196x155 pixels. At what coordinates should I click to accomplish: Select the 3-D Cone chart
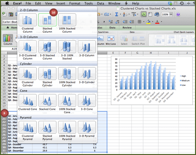87,100
